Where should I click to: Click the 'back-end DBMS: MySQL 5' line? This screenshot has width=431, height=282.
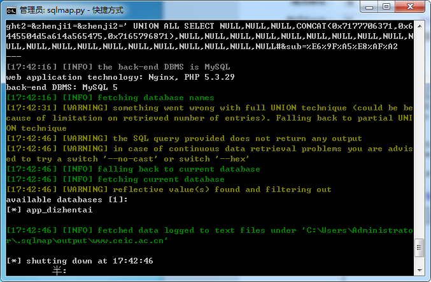pyautogui.click(x=62, y=87)
